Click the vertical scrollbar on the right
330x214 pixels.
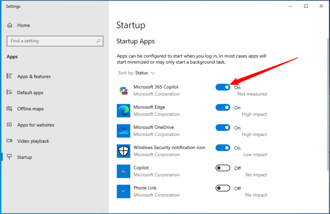(328, 104)
